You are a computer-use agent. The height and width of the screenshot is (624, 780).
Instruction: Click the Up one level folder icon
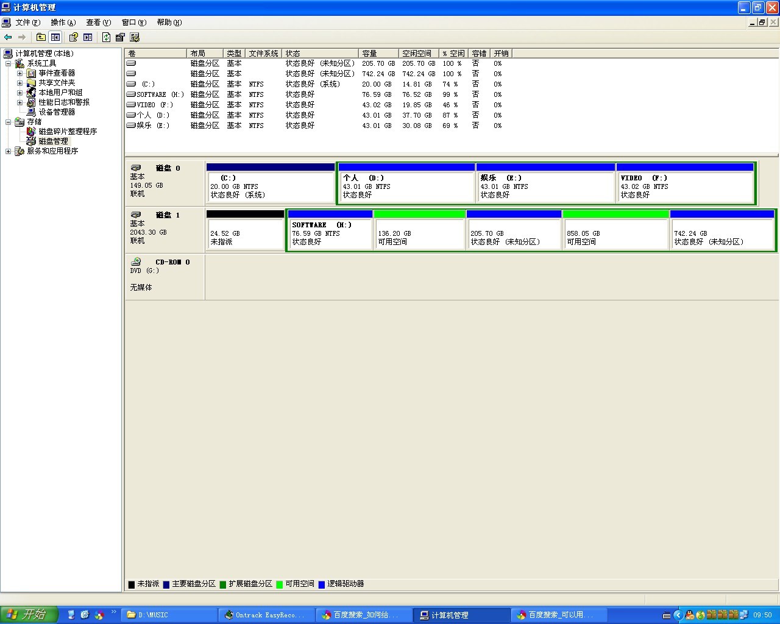(x=41, y=37)
